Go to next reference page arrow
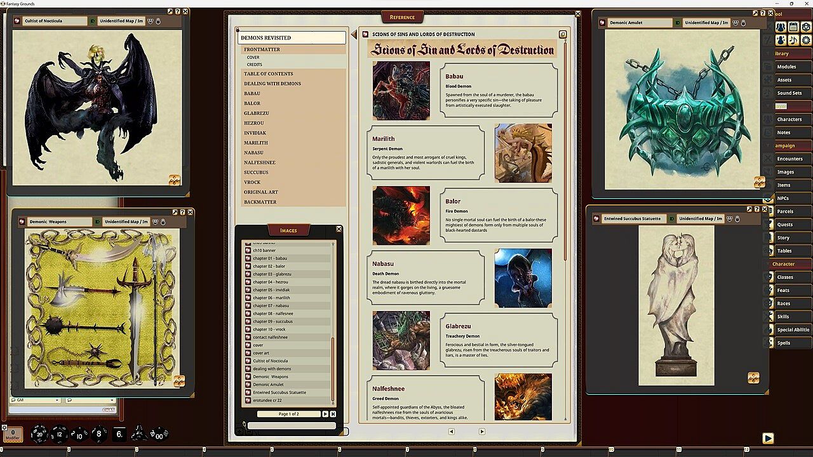The image size is (813, 457). [482, 432]
